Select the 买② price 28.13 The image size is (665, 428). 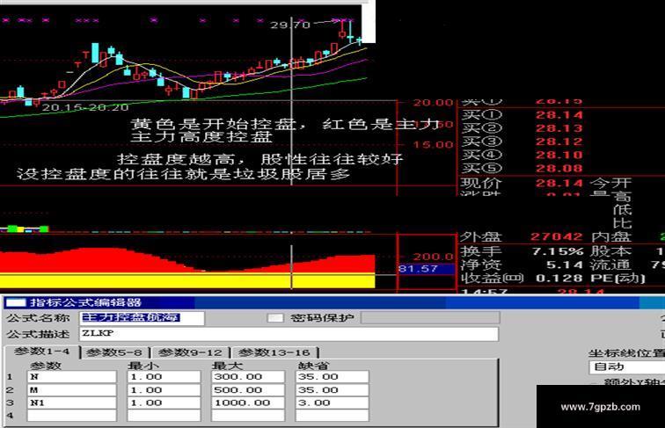click(x=559, y=128)
